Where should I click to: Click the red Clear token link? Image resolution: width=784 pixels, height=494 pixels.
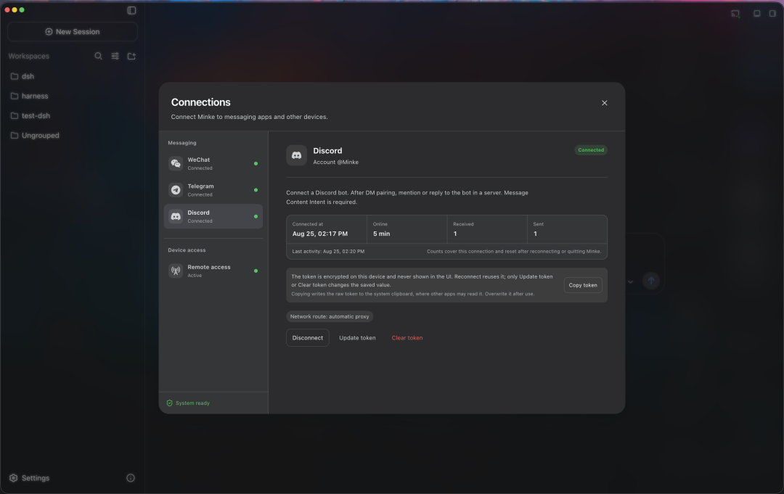(x=407, y=337)
